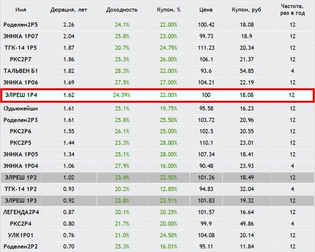Image resolution: width=315 pixels, height=252 pixels.
Task: Select the Купон, % column header
Action: coord(169,9)
